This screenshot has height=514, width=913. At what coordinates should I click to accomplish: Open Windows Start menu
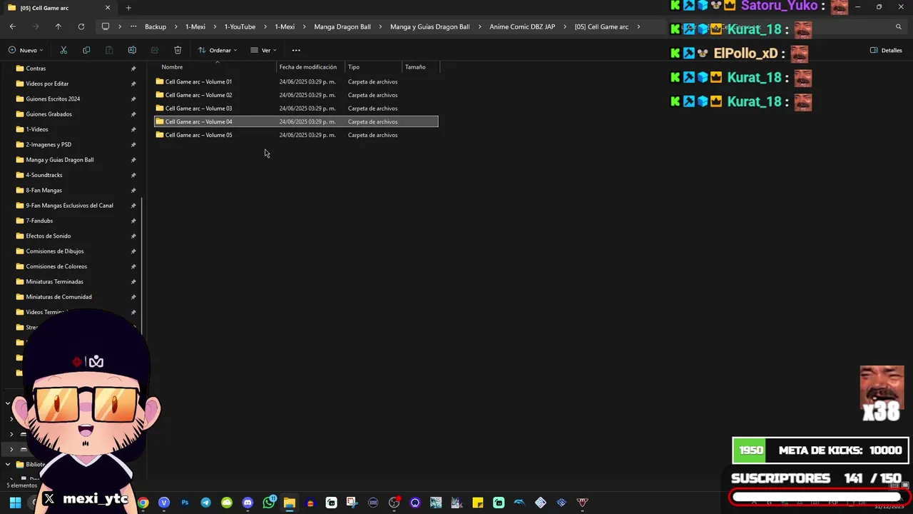[15, 503]
